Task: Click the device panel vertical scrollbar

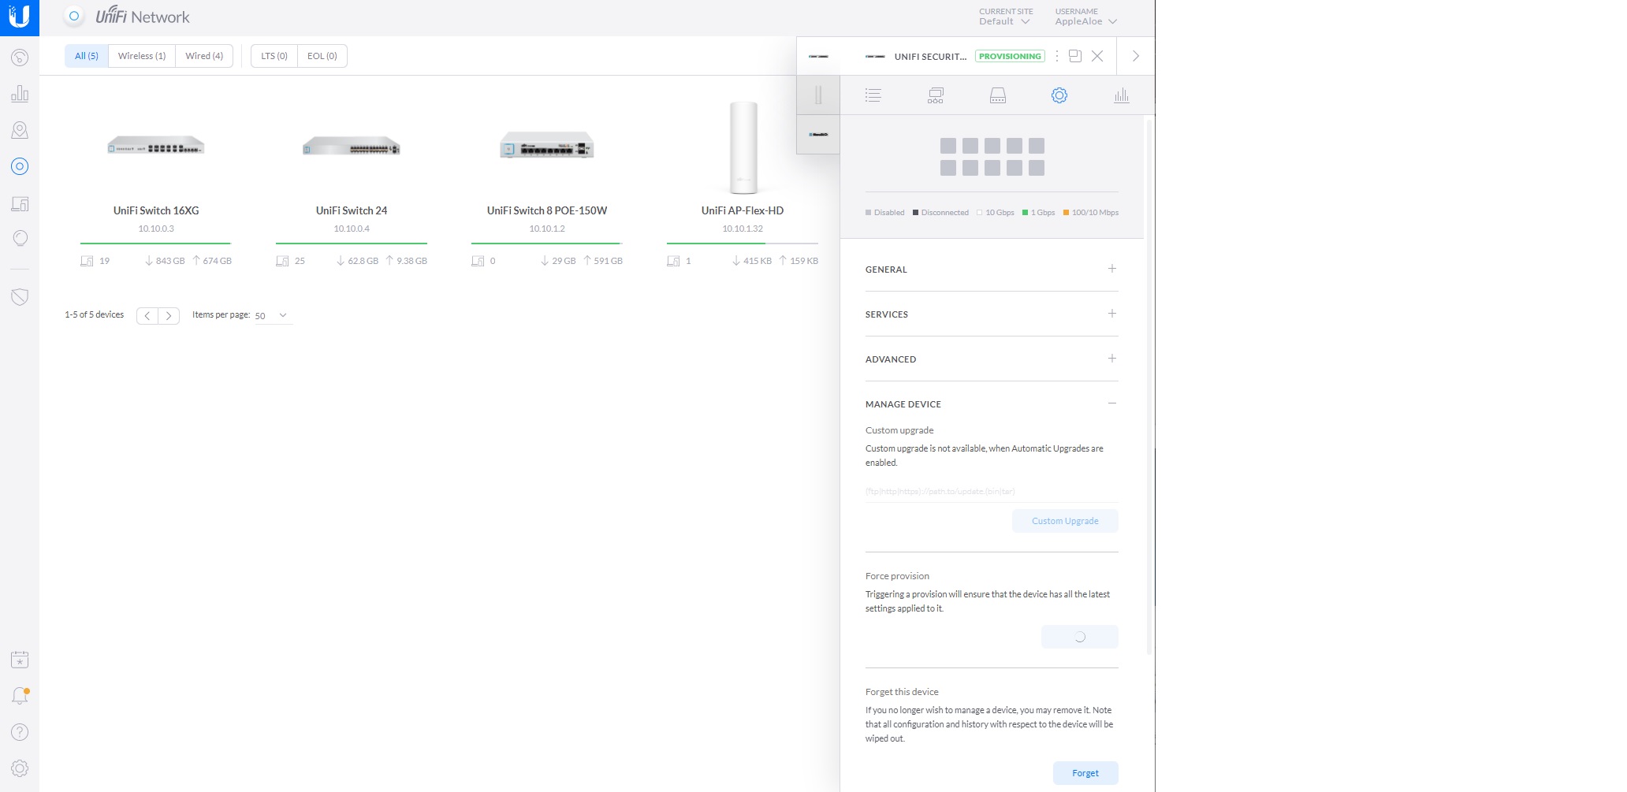Action: pyautogui.click(x=1149, y=386)
